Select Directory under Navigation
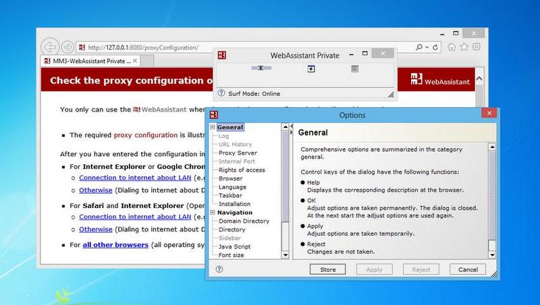This screenshot has width=540, height=305. [232, 230]
